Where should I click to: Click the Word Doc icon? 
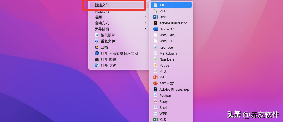pos(155,17)
